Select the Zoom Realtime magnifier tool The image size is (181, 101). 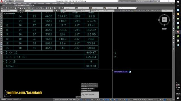[39, 8]
